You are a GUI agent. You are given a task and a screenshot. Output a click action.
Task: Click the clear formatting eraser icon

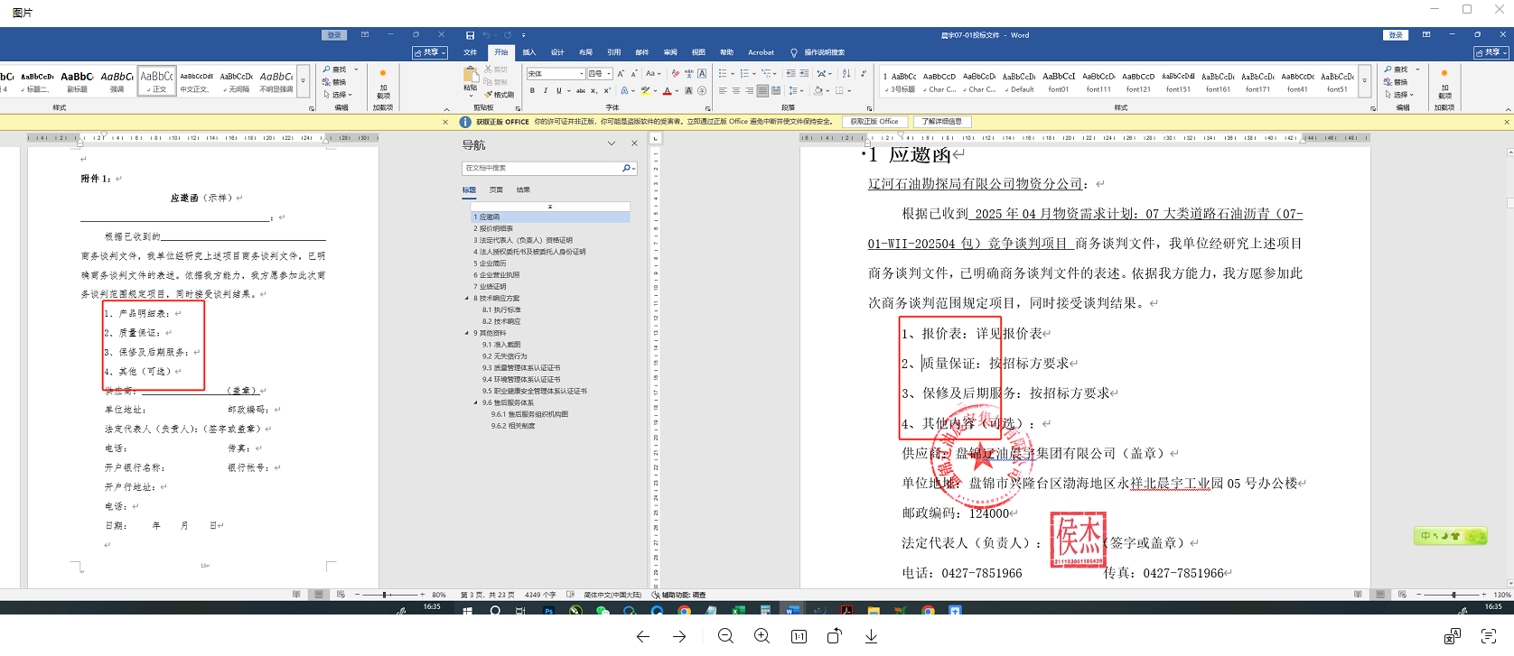coord(675,74)
